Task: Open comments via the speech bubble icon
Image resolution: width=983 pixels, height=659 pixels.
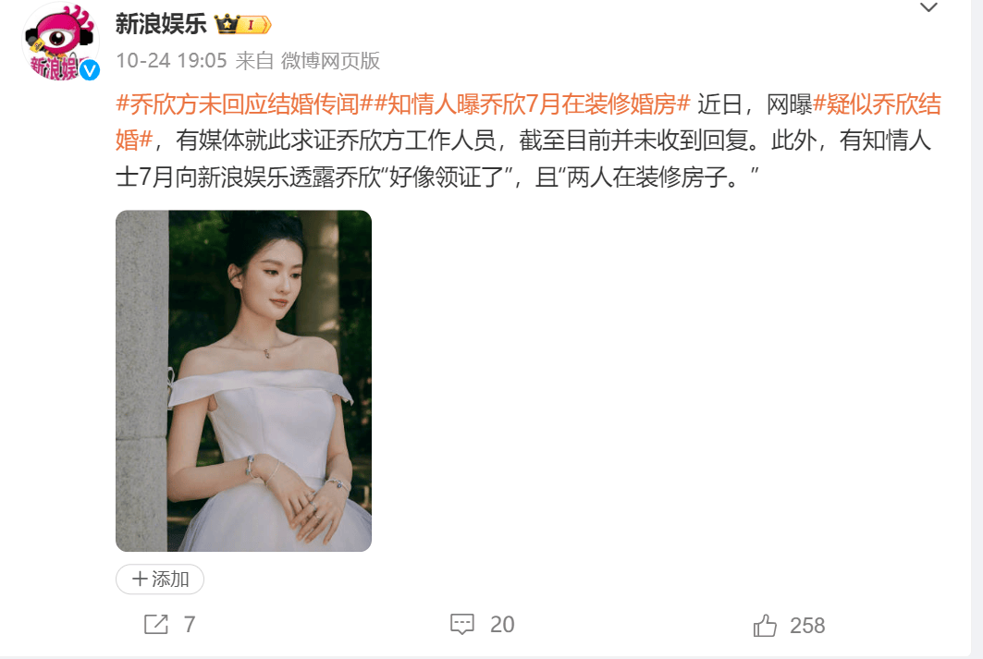Action: (x=462, y=625)
